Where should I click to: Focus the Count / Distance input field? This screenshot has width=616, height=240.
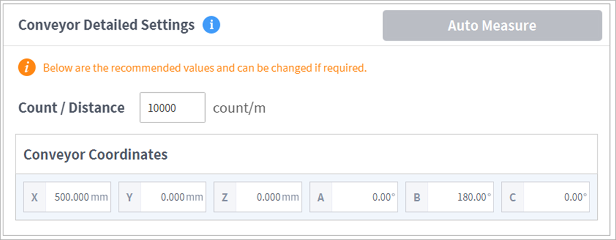pyautogui.click(x=173, y=108)
